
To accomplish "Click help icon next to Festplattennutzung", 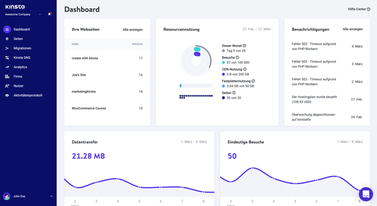I will pyautogui.click(x=253, y=81).
